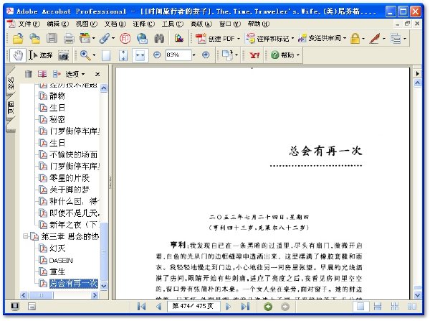The image size is (430, 321).
Task: Open the Sign pen dropdown arrow
Action: (384, 39)
